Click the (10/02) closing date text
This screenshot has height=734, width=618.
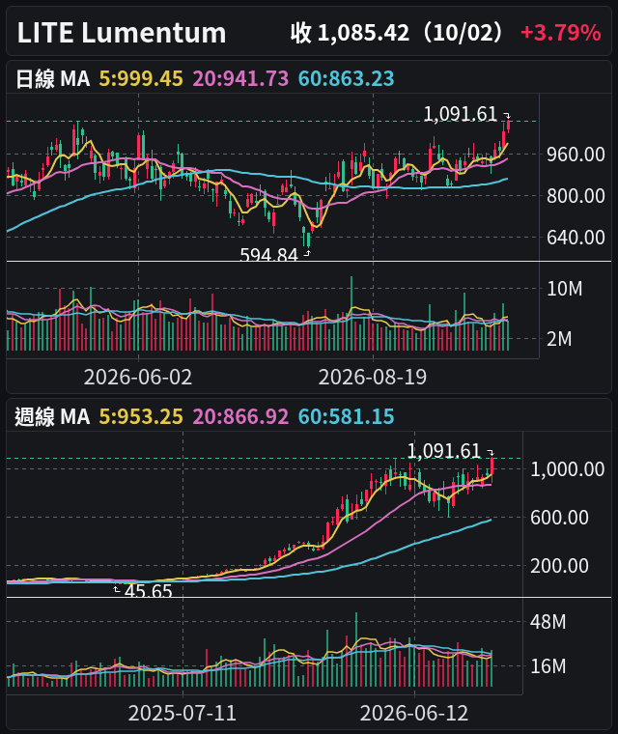[x=463, y=33]
